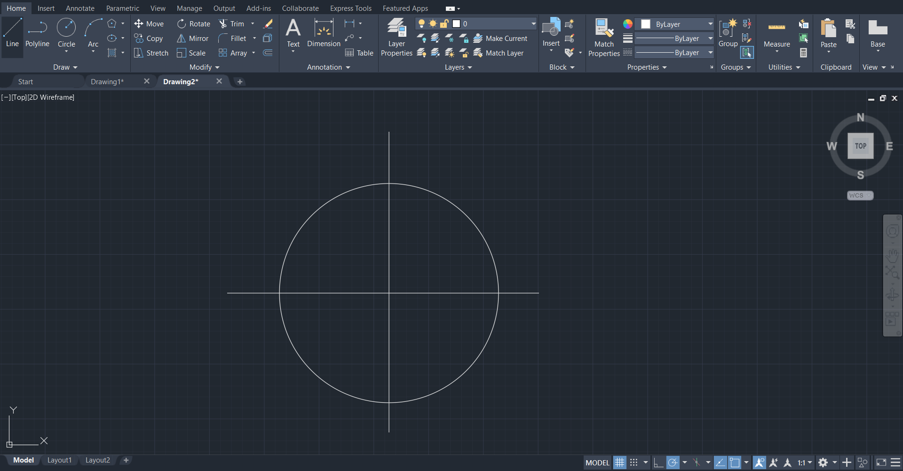Expand the object color ByLayer dropdown

click(x=710, y=24)
